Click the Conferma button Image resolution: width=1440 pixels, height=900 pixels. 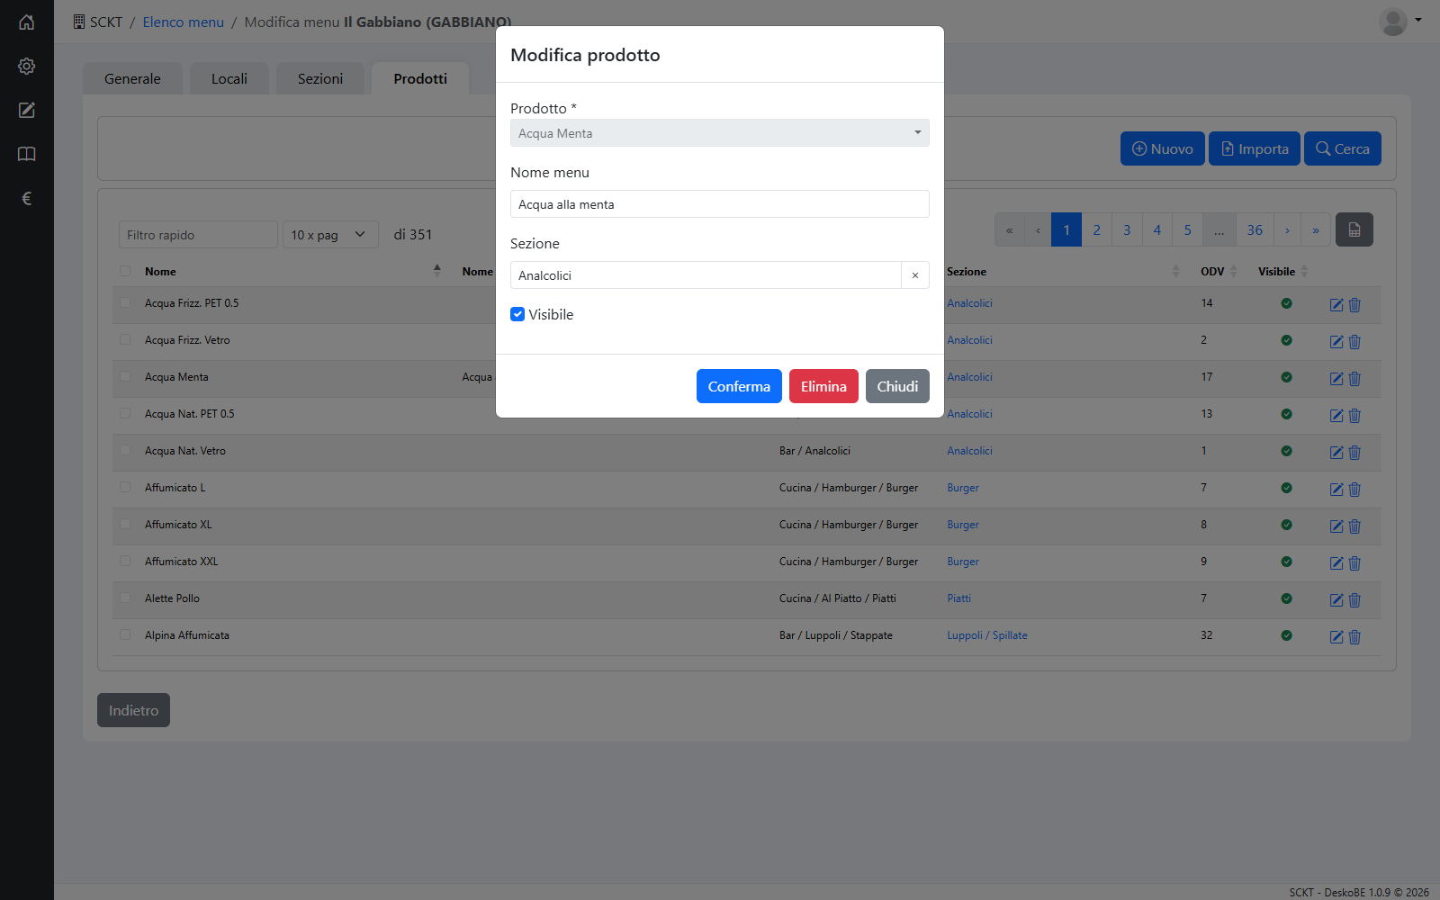739,386
